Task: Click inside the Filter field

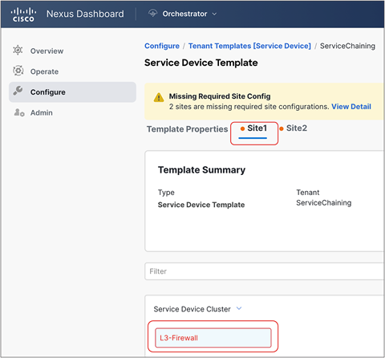Action: [x=264, y=271]
